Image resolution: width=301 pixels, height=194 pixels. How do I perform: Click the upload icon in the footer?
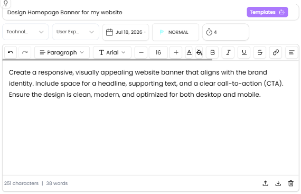pos(266,183)
